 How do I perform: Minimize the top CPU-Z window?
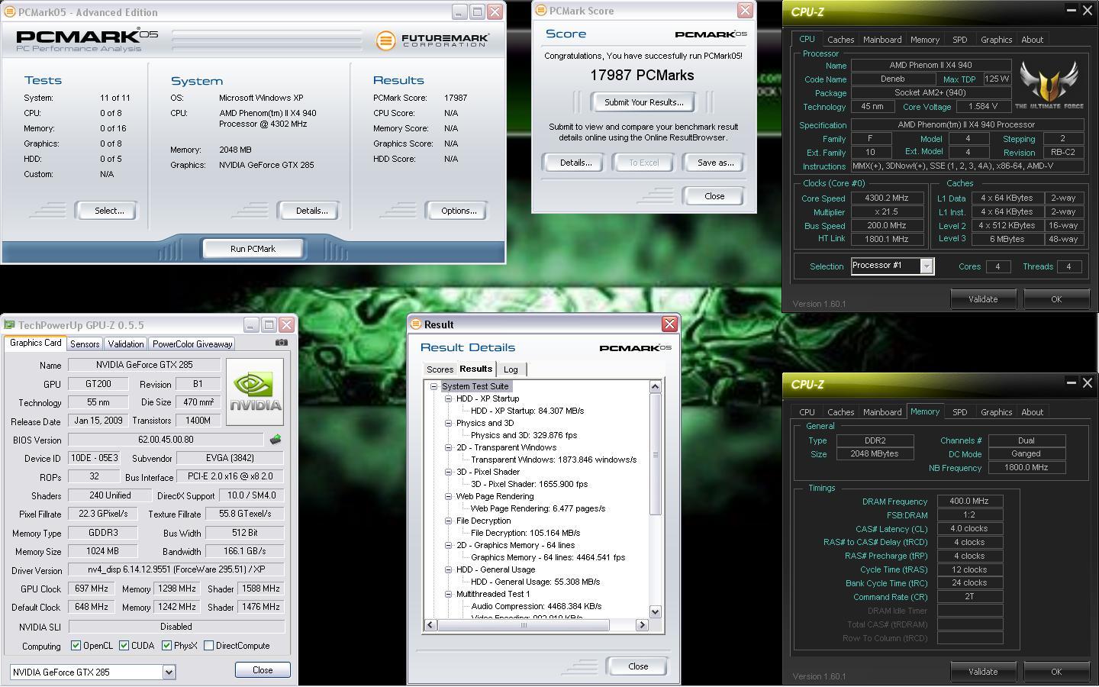1071,11
